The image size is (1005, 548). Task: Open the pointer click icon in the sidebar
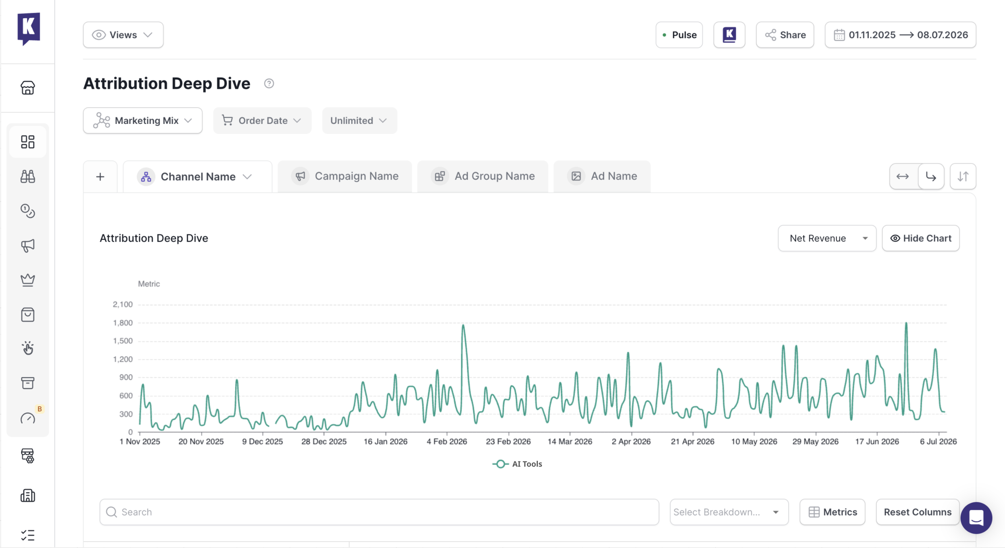[28, 349]
